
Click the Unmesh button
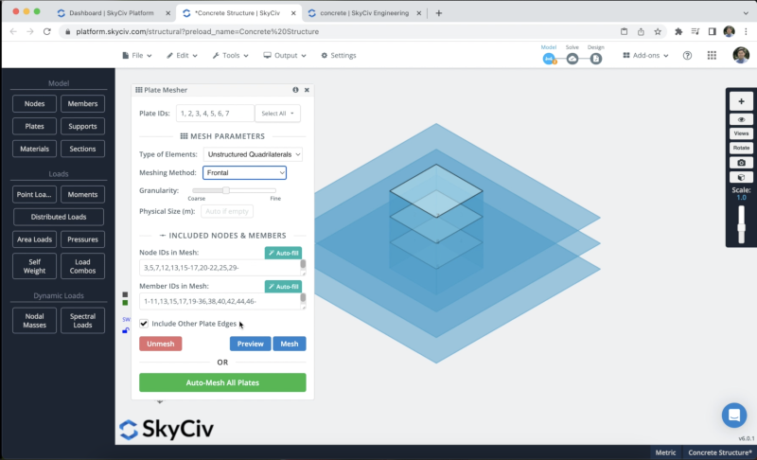(x=160, y=344)
